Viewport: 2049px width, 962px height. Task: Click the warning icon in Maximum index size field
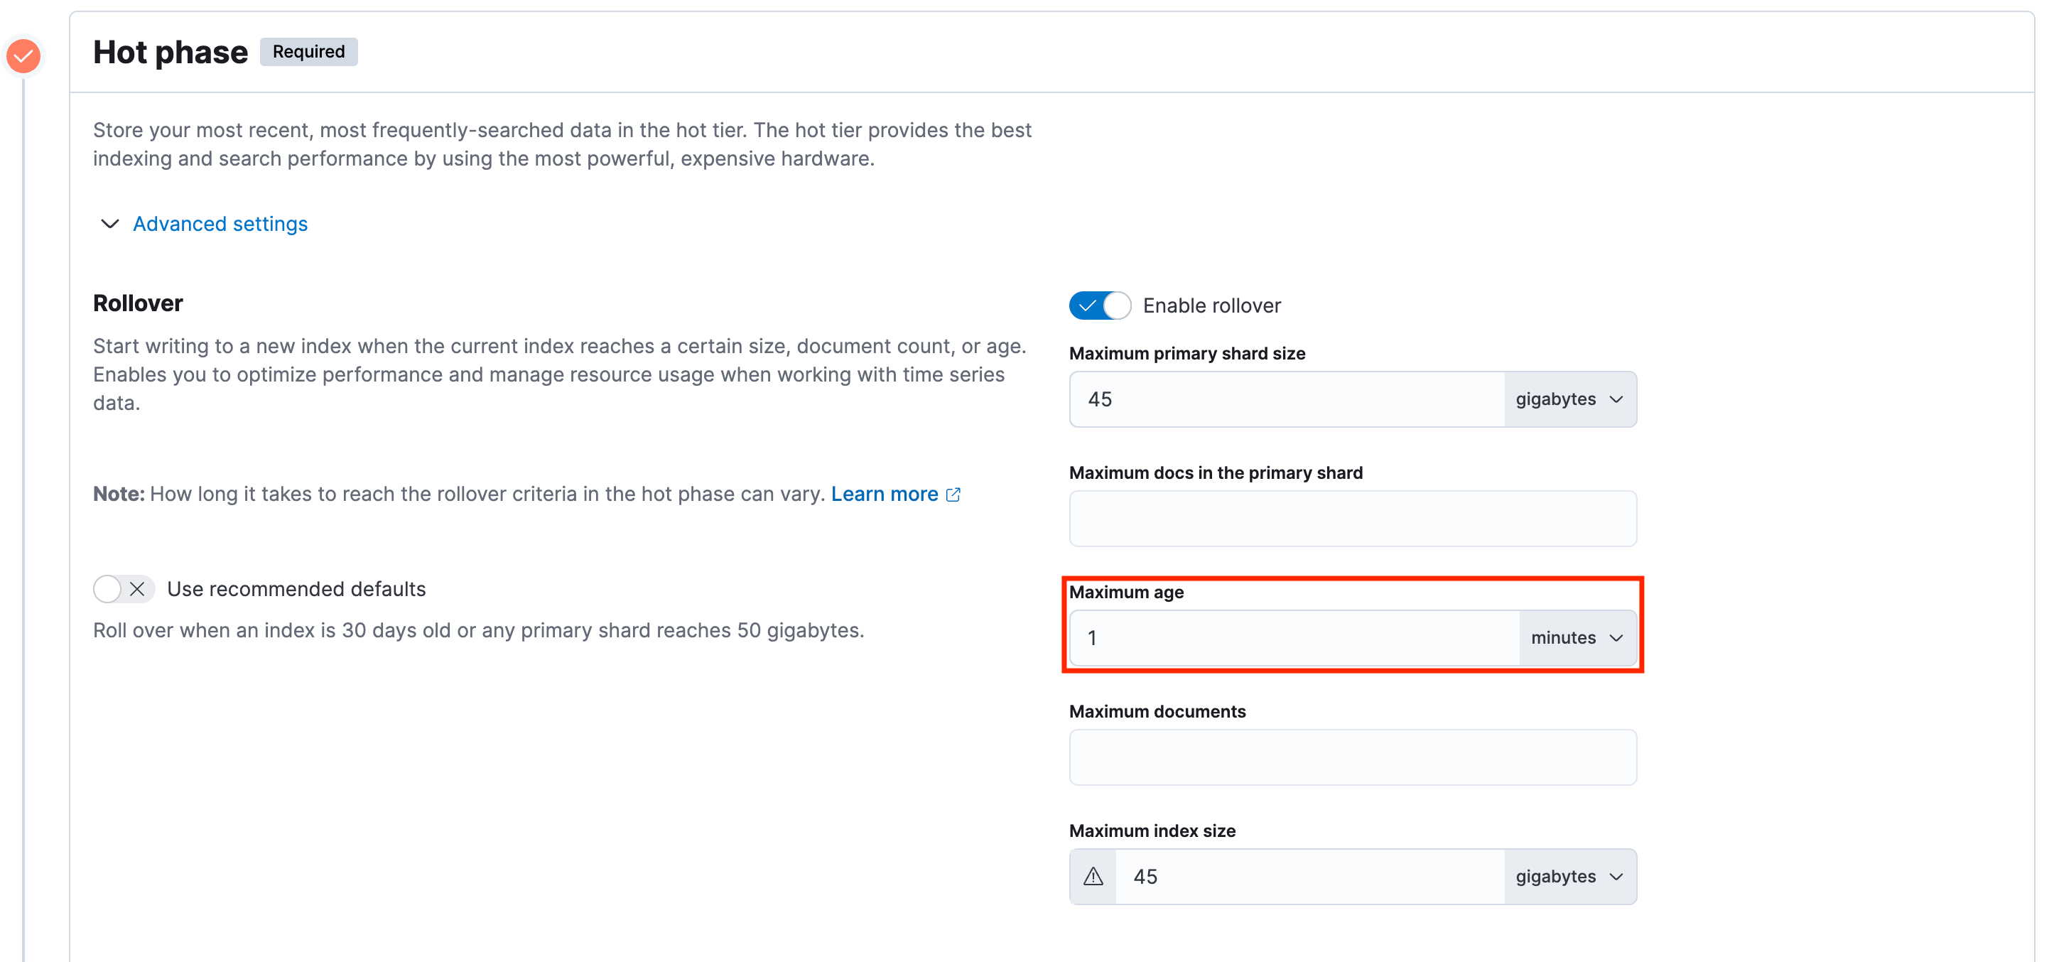point(1093,876)
